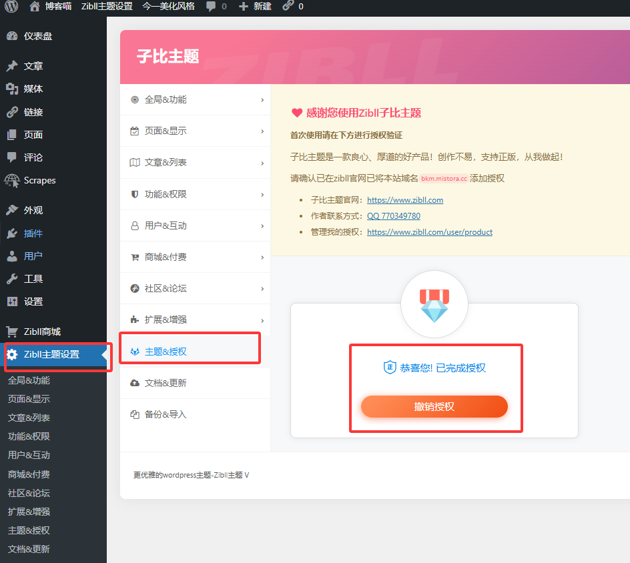Click the user icon beside 用户&互动 panel tab
Image resolution: width=630 pixels, height=563 pixels.
(x=135, y=225)
